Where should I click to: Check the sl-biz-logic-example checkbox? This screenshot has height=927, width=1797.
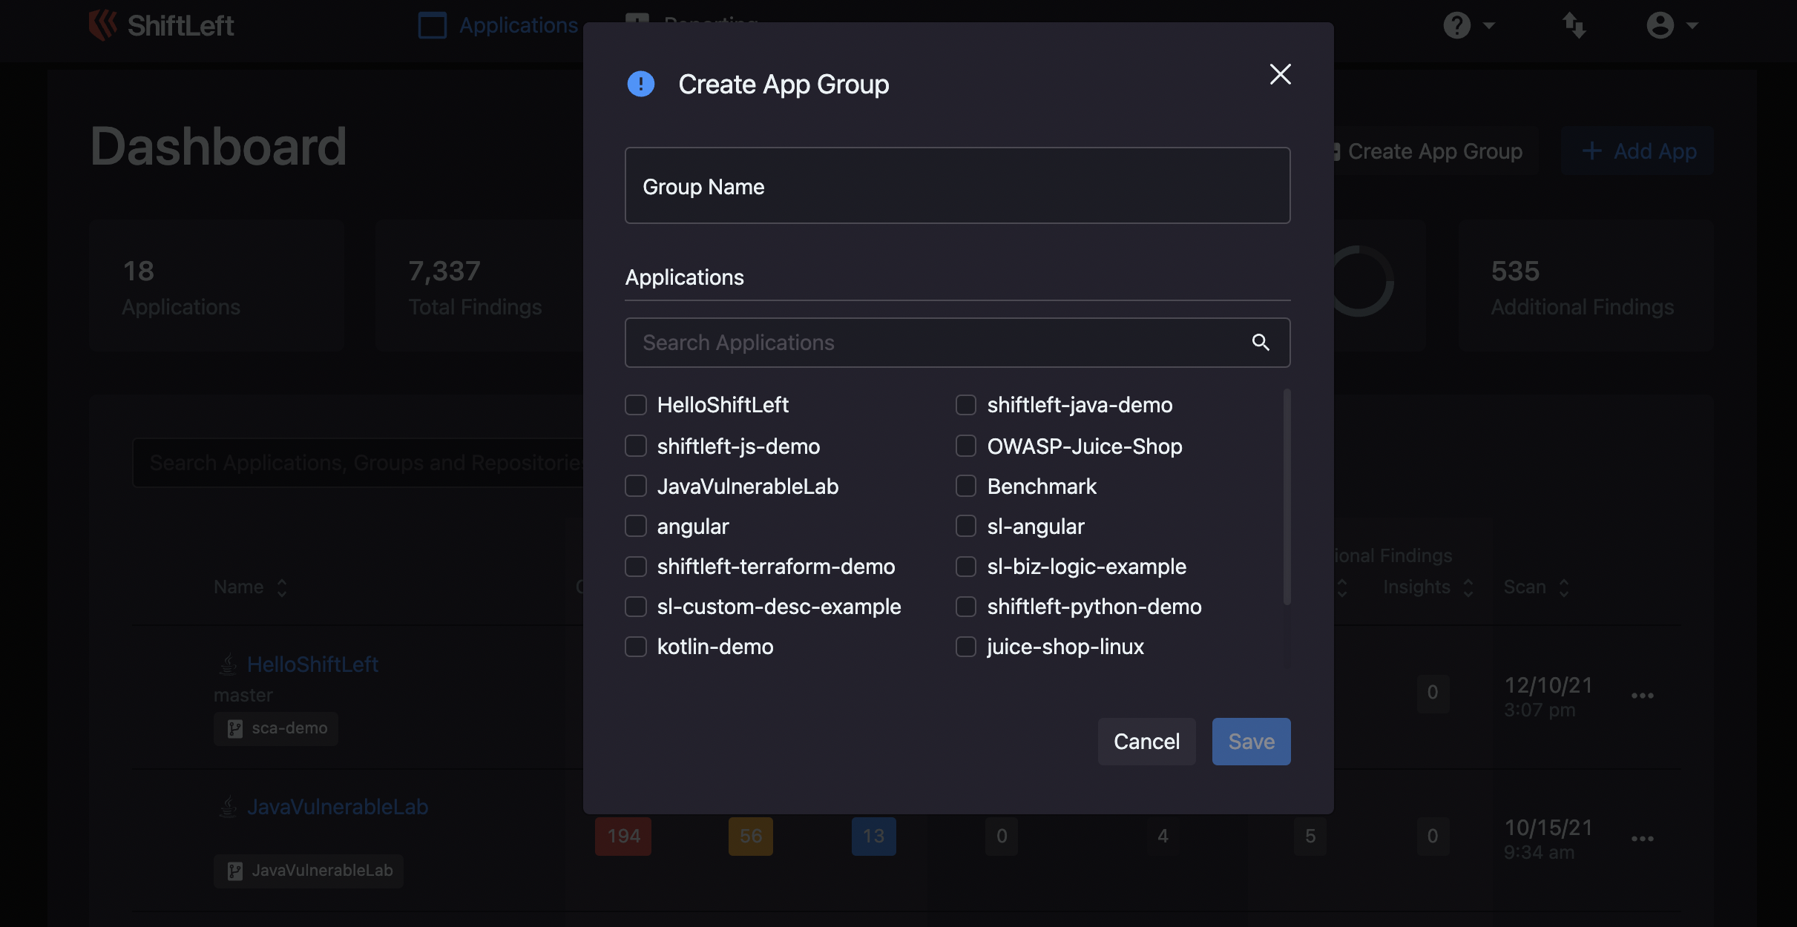pos(965,567)
